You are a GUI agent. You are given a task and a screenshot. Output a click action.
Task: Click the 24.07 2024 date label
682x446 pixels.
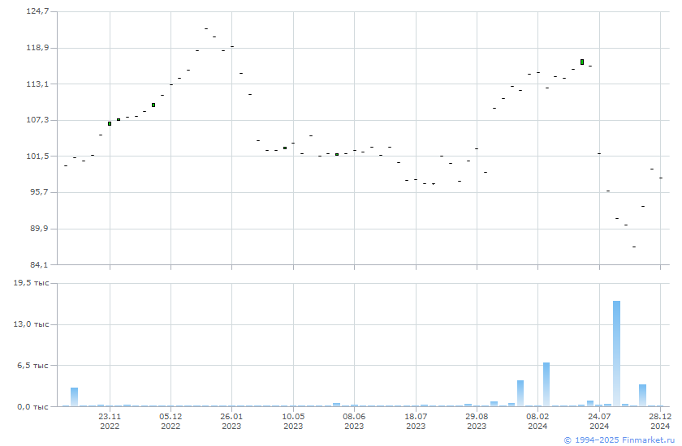point(599,421)
